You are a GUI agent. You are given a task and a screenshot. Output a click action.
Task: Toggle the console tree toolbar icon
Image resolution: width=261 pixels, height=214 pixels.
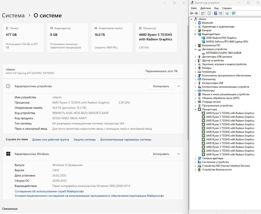(203, 13)
